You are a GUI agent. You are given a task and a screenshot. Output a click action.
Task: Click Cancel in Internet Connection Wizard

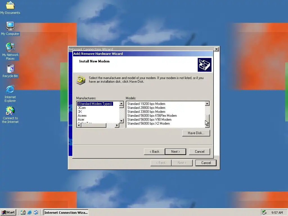tap(206, 163)
